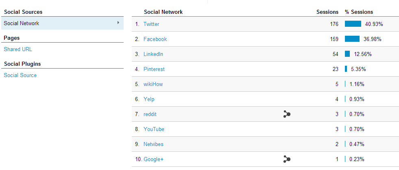Click the Facebook 36.98% sessions bar
The width and height of the screenshot is (399, 170).
[x=352, y=39]
